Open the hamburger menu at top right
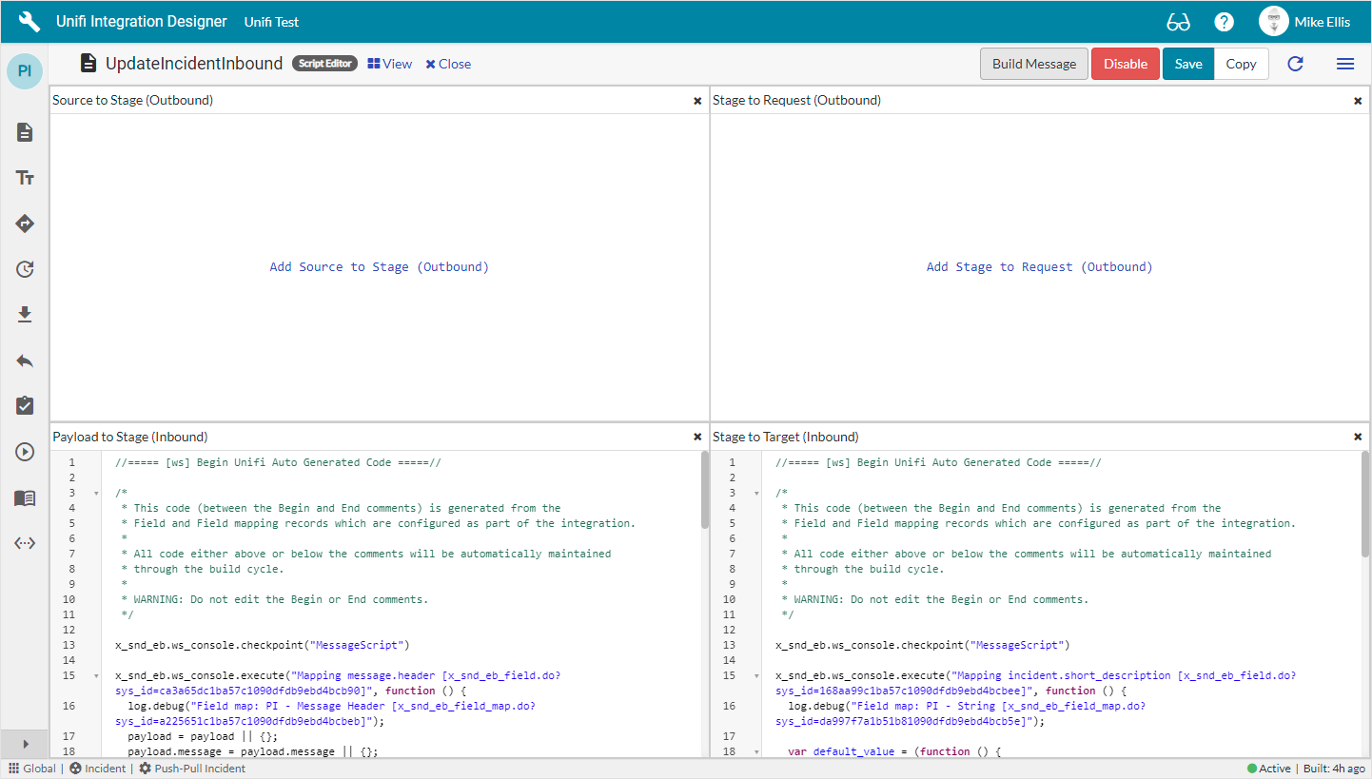 pyautogui.click(x=1344, y=64)
